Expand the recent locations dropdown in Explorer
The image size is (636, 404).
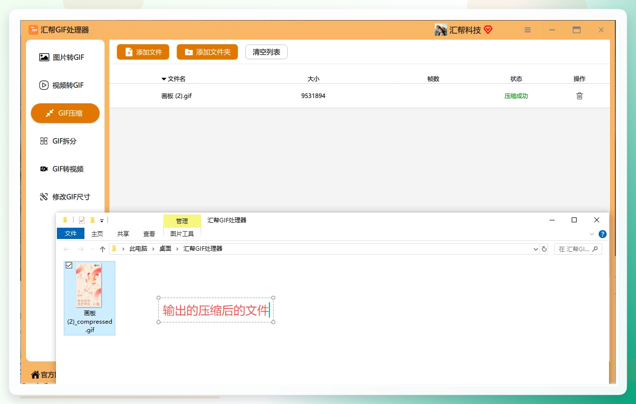[x=92, y=249]
